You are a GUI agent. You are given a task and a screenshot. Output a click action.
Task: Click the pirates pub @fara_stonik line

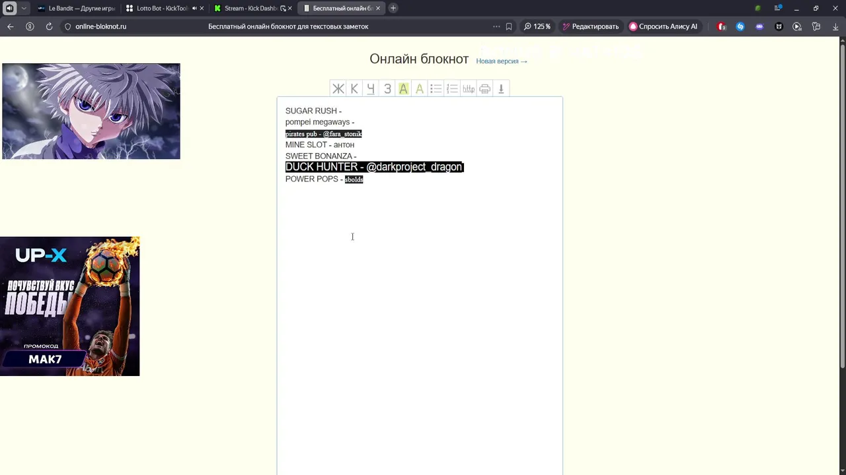[323, 134]
